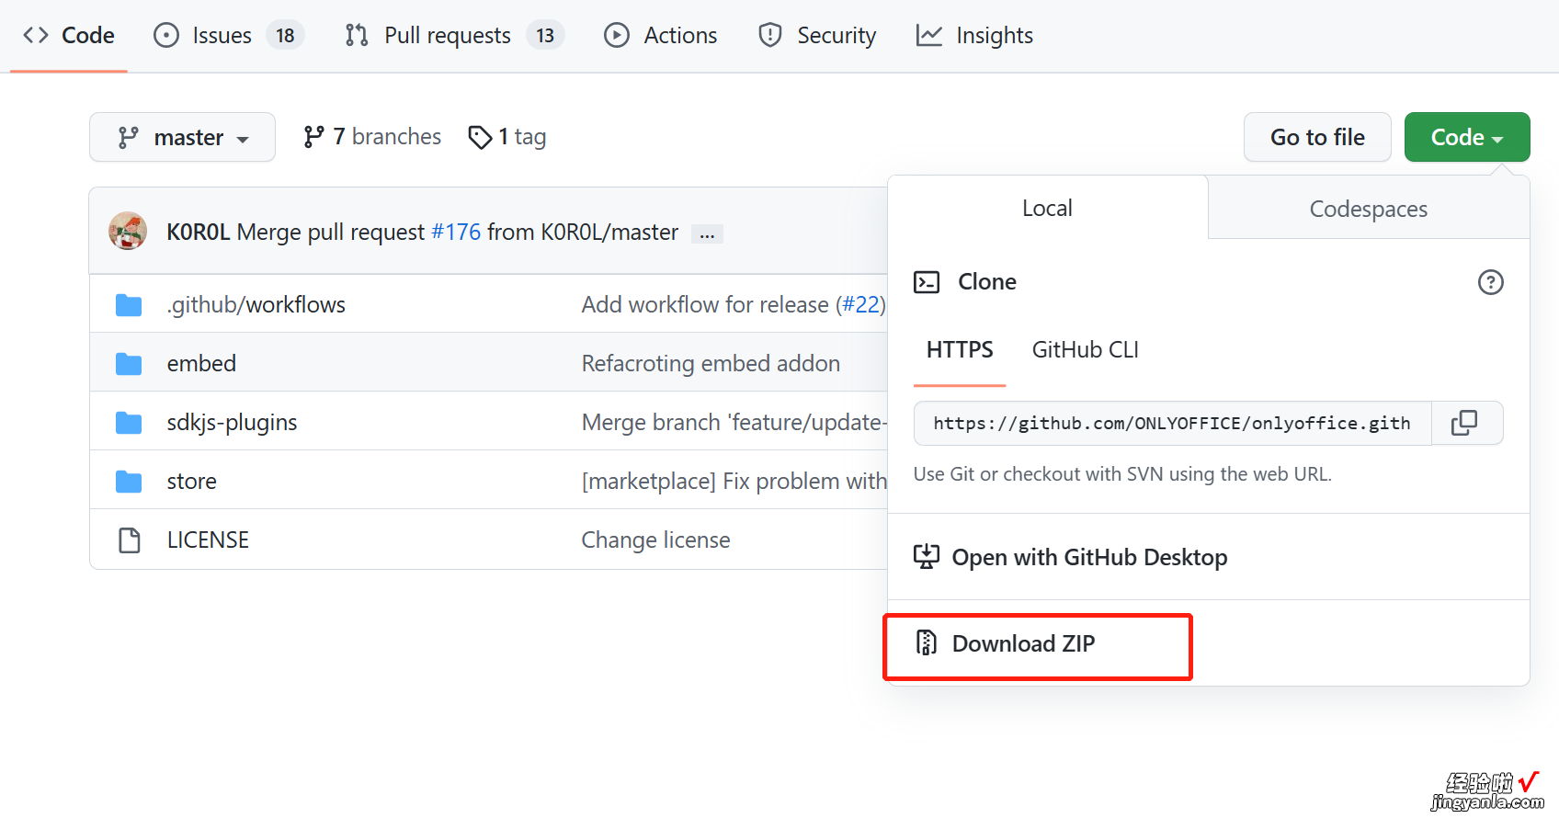
Task: Click the tag icon next to 1 tag
Action: click(480, 137)
